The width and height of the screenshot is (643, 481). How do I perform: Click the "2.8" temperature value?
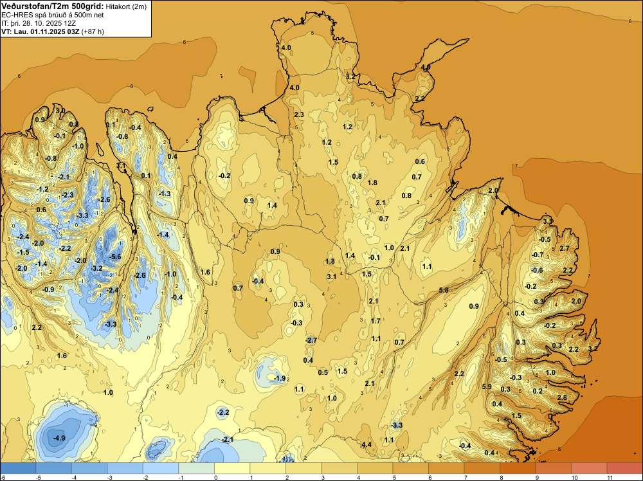click(x=562, y=397)
